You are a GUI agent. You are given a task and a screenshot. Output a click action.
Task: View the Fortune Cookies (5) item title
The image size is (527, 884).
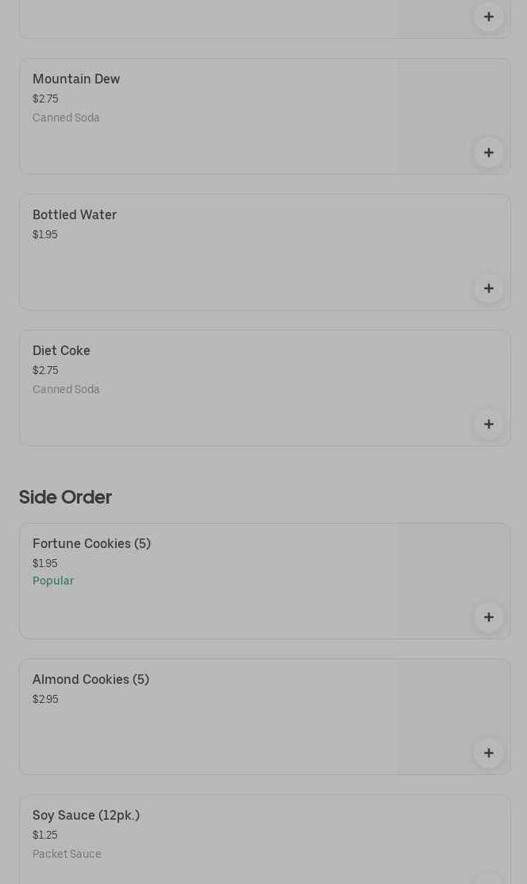point(91,544)
